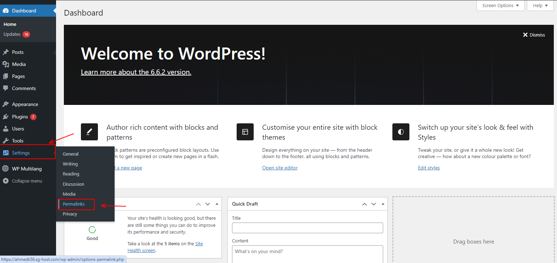Image resolution: width=557 pixels, height=263 pixels.
Task: Click the Drag boxes here drop zone
Action: (x=474, y=230)
